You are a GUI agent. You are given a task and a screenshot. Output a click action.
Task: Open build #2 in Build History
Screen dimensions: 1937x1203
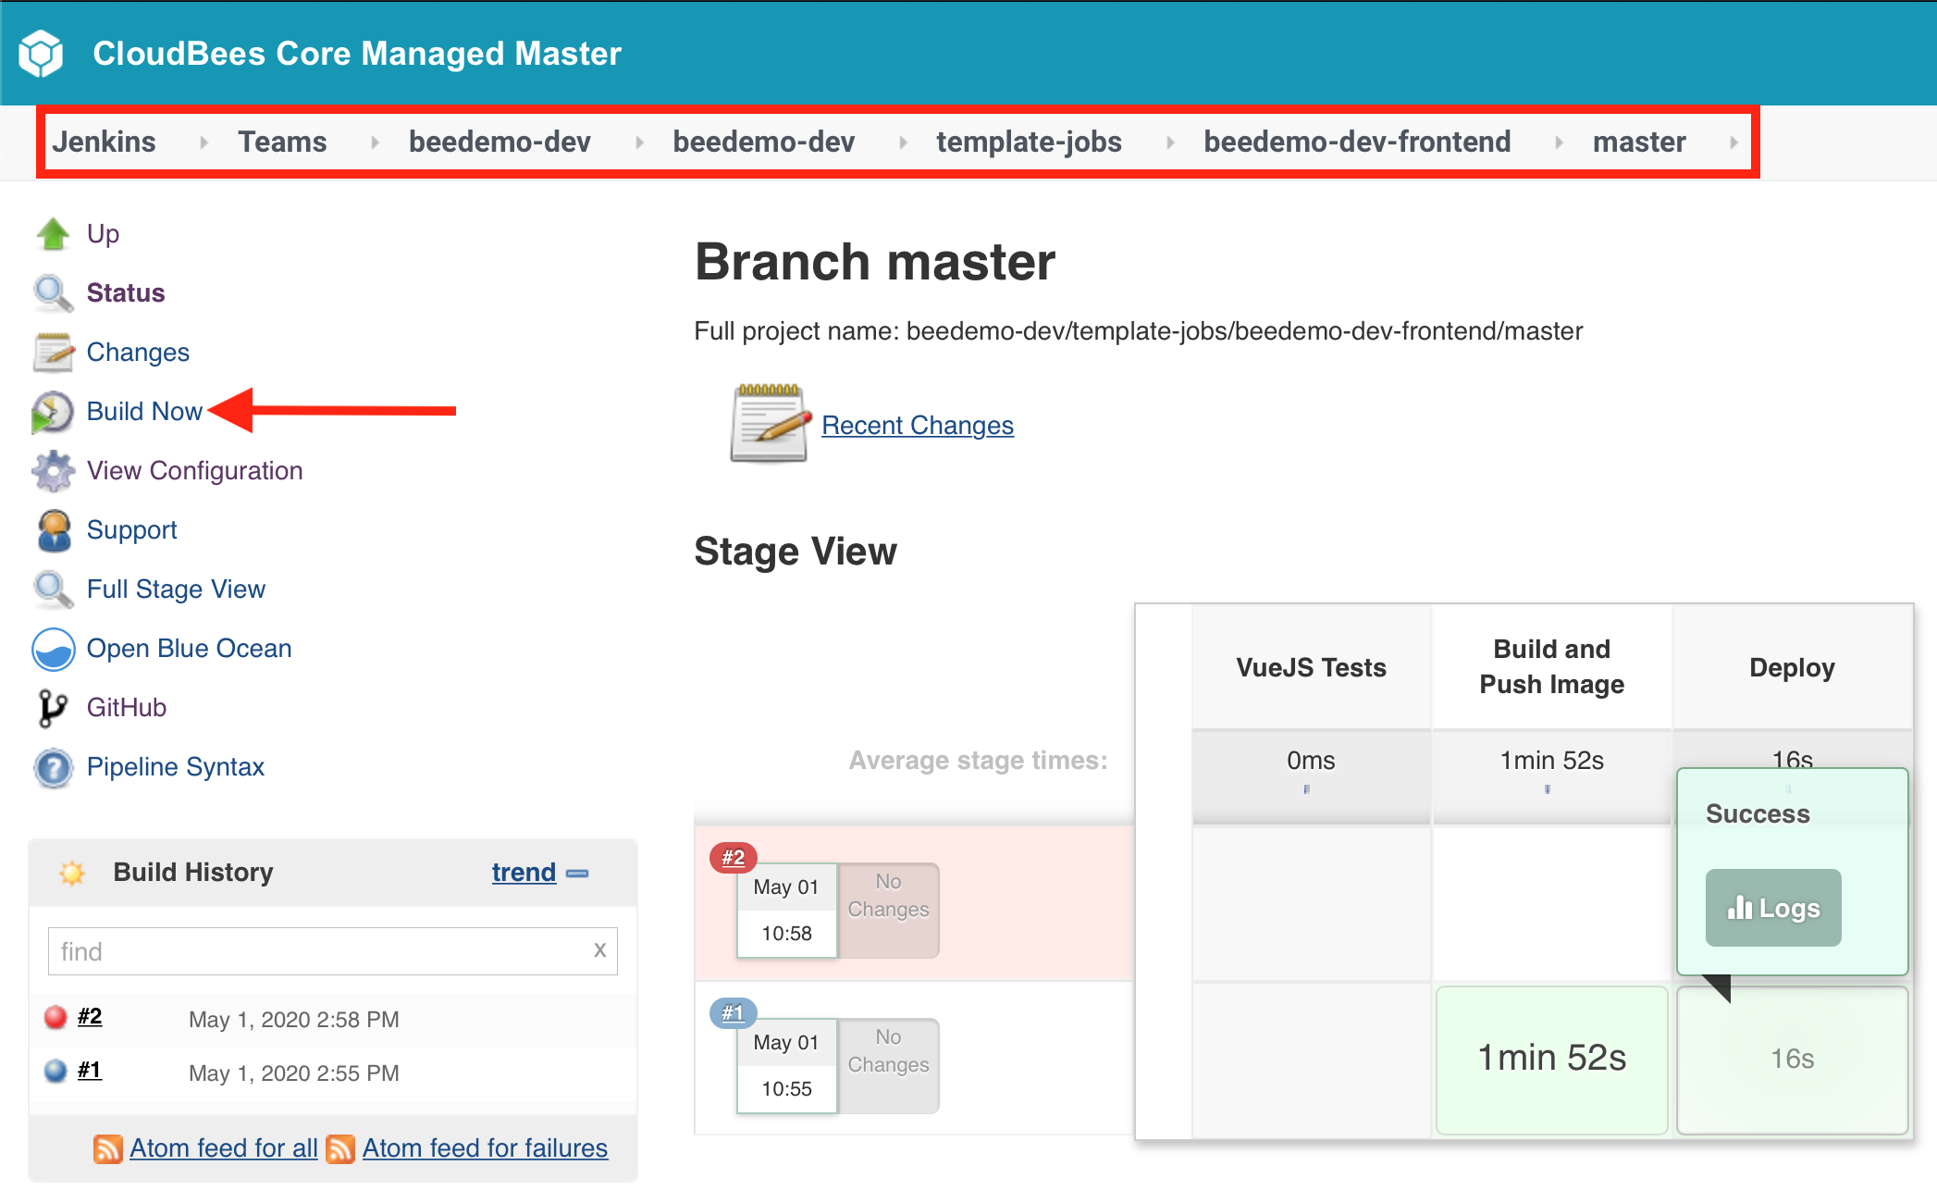[x=90, y=1016]
